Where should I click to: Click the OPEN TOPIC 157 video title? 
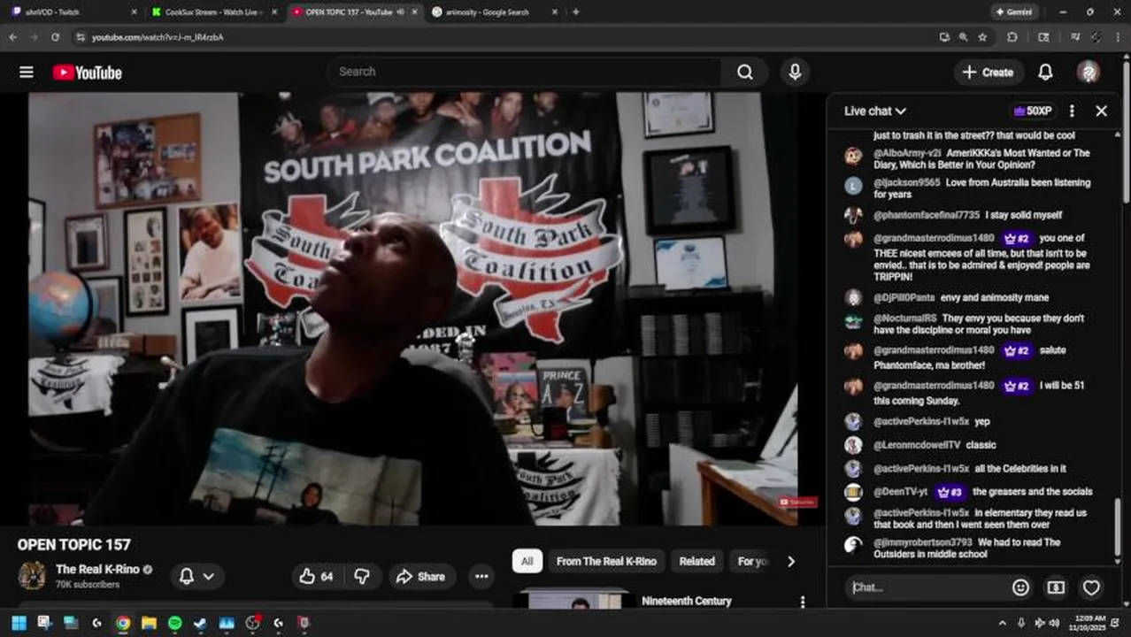73,545
